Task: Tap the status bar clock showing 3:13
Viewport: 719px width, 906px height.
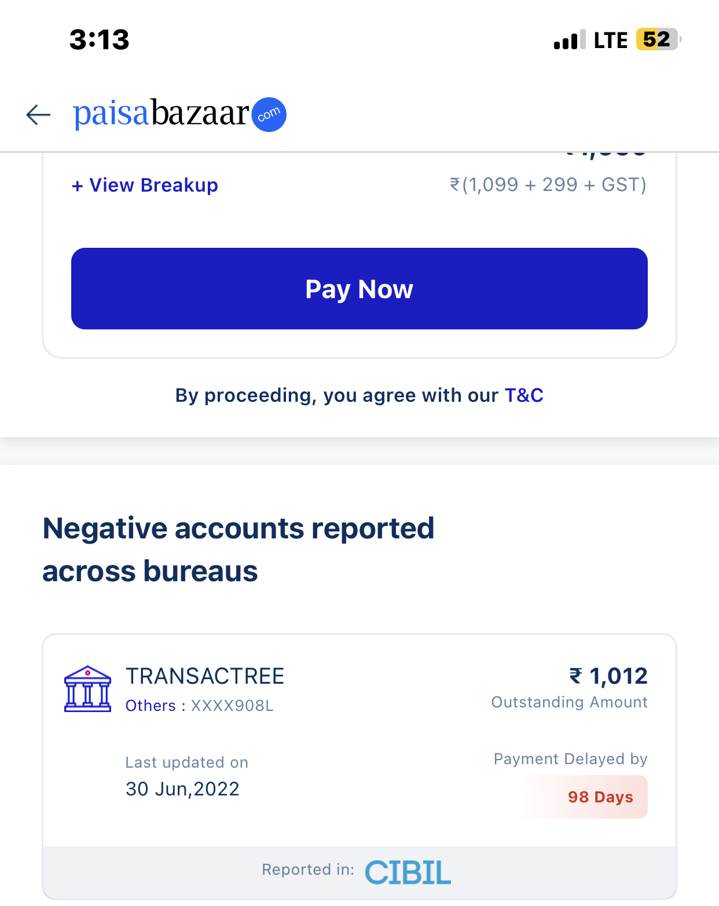Action: 99,40
